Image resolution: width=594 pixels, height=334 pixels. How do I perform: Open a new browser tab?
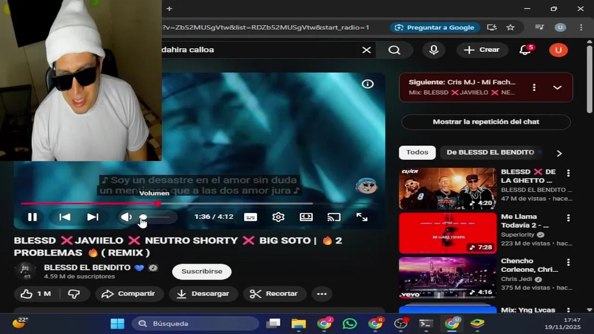coord(169,9)
